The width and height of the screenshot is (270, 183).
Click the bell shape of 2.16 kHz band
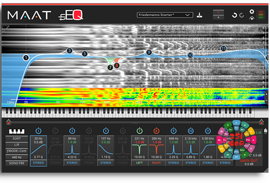tap(191, 149)
